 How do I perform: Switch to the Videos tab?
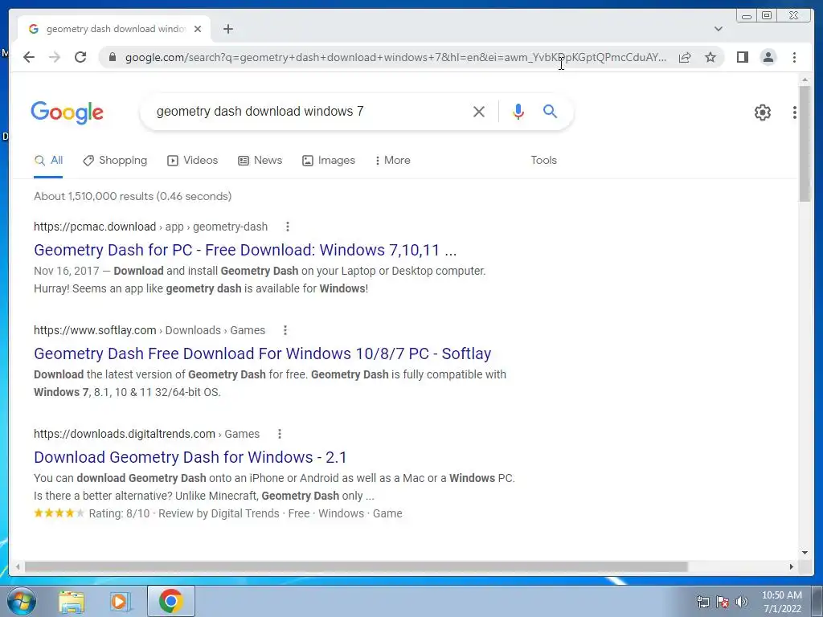[x=192, y=161]
